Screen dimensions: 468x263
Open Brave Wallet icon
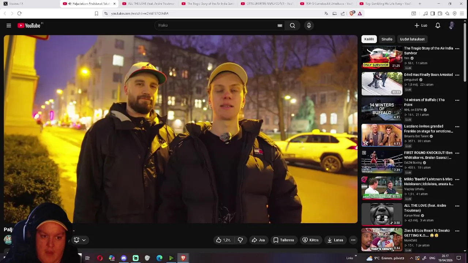[x=440, y=14]
